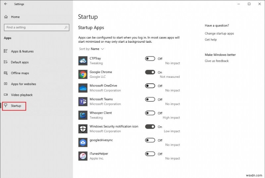Click the Startup sidebar icon
265x178 pixels.
pos(6,106)
